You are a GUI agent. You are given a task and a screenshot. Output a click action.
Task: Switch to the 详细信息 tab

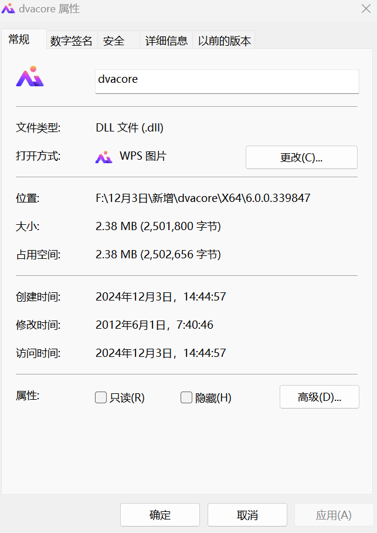pyautogui.click(x=166, y=41)
